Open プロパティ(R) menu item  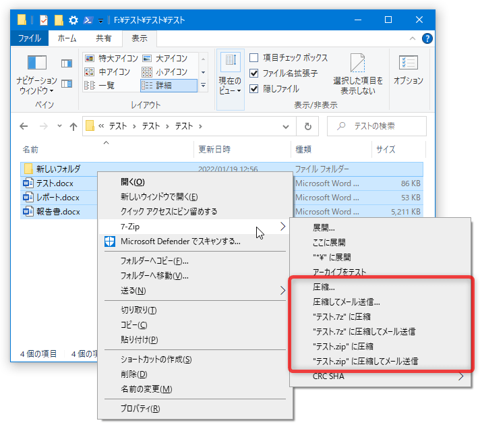point(195,409)
